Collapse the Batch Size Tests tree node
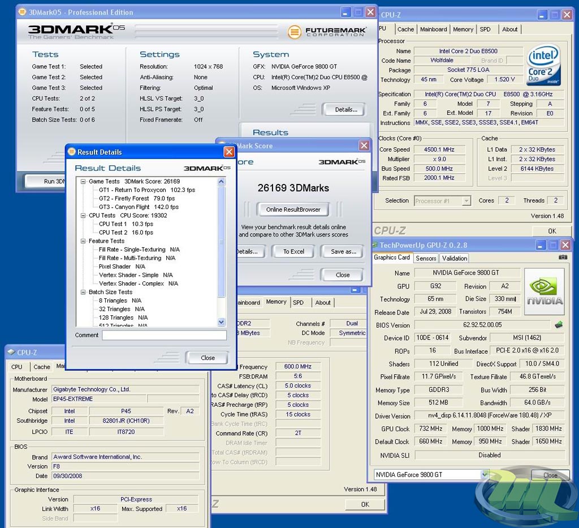The image size is (579, 528). (x=83, y=292)
